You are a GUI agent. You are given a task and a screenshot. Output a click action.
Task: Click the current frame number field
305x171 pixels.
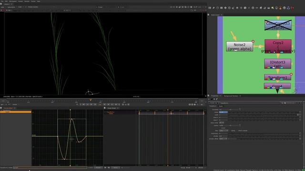pyautogui.click(x=100, y=104)
